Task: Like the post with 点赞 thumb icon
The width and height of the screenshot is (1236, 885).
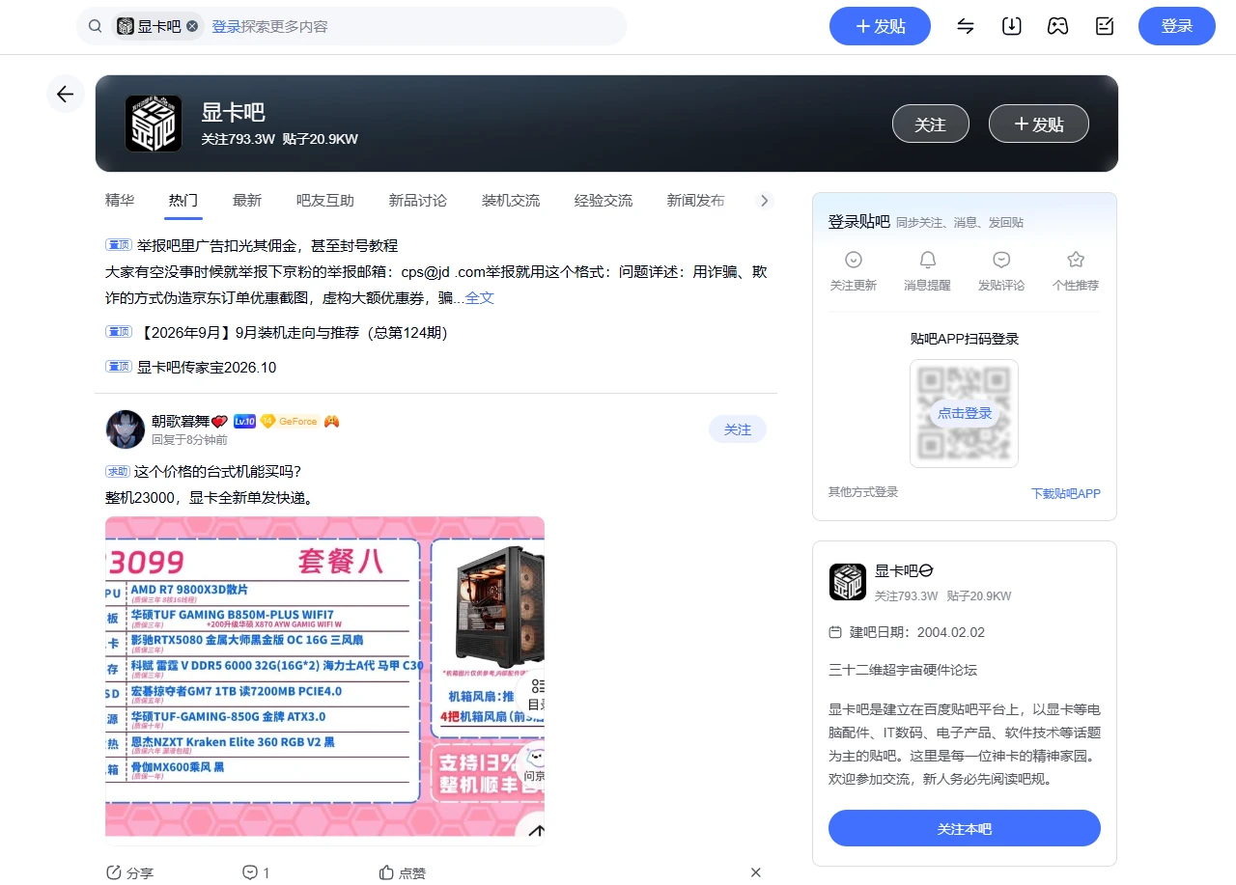Action: (386, 872)
